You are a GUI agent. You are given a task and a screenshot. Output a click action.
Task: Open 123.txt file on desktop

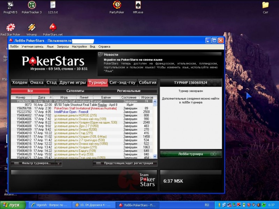coord(53,7)
